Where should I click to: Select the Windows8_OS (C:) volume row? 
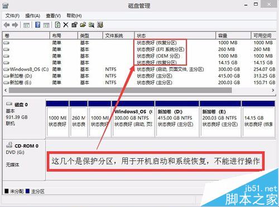coord(139,69)
